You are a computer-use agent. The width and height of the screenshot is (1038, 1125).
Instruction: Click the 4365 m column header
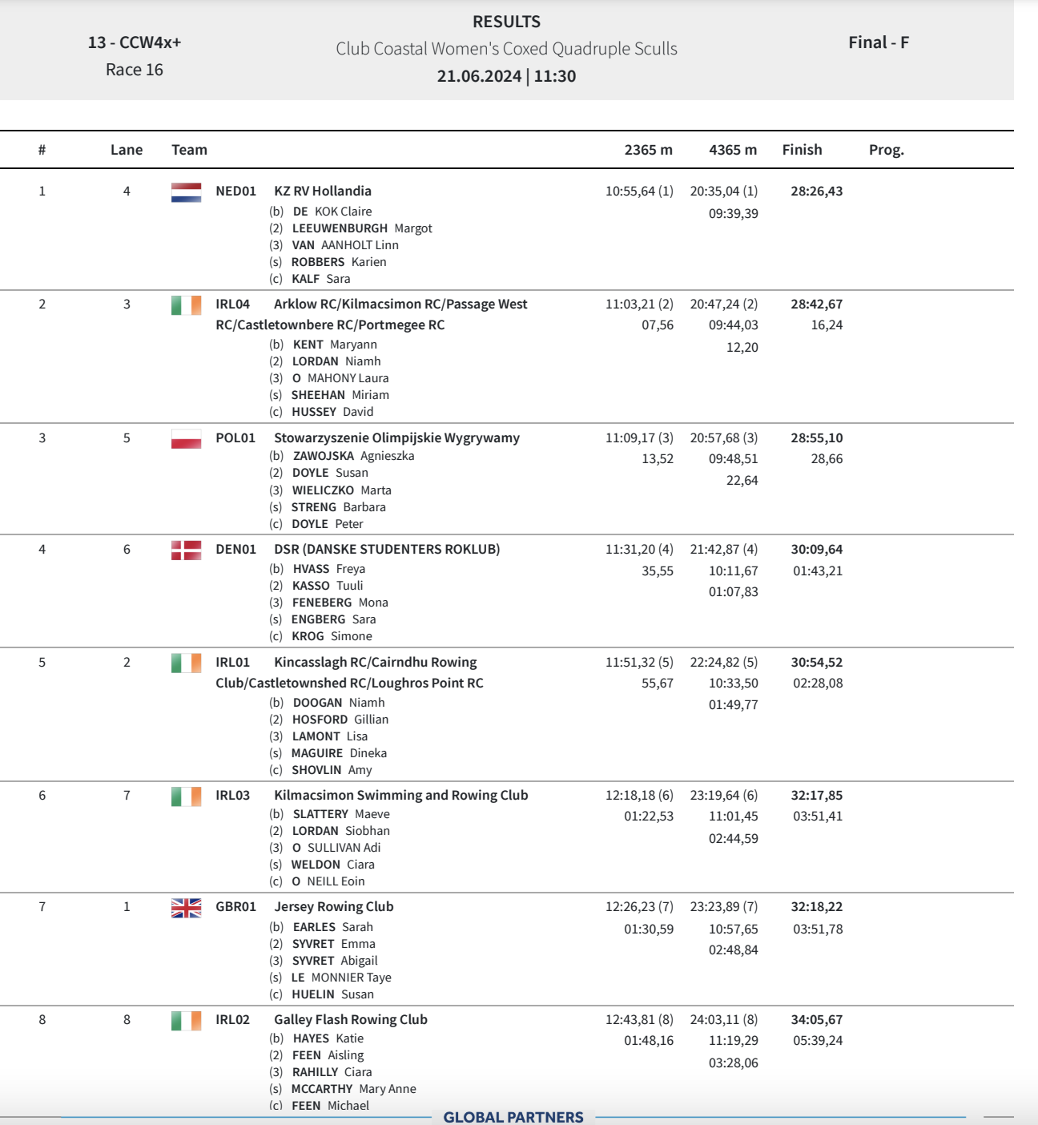point(733,150)
